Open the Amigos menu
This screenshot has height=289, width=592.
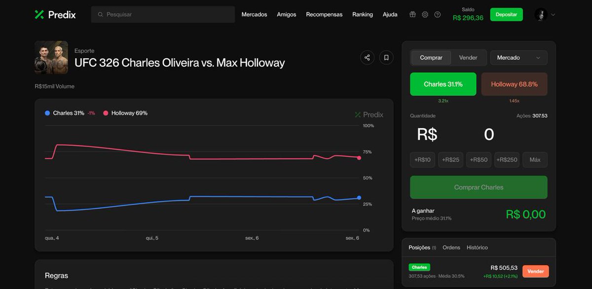(x=287, y=14)
